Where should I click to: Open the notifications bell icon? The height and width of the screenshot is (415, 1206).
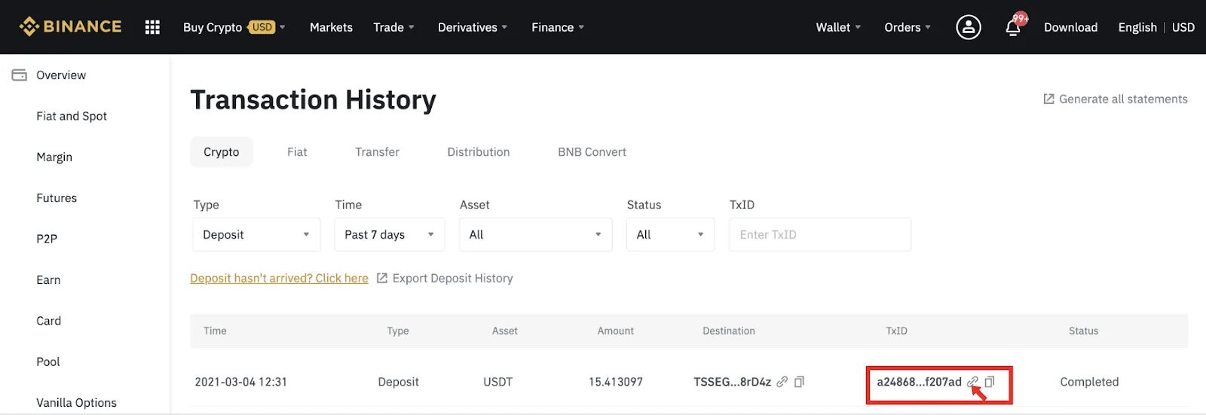1013,28
